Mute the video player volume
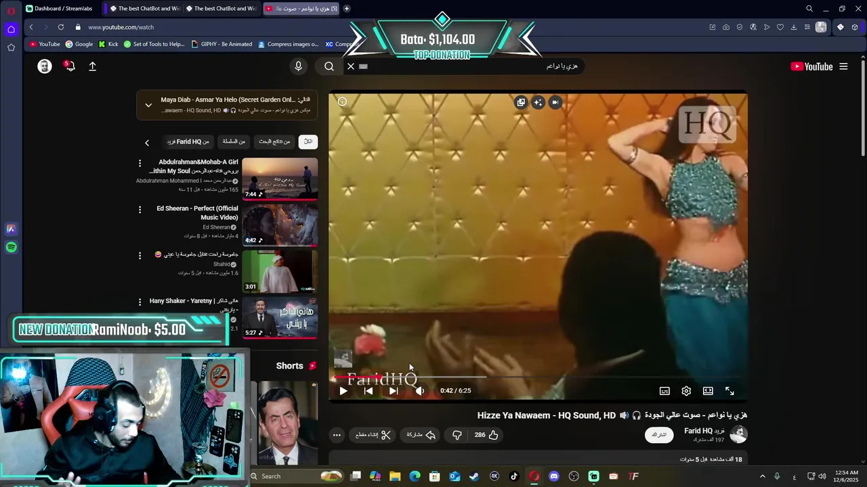867x487 pixels. tap(420, 391)
